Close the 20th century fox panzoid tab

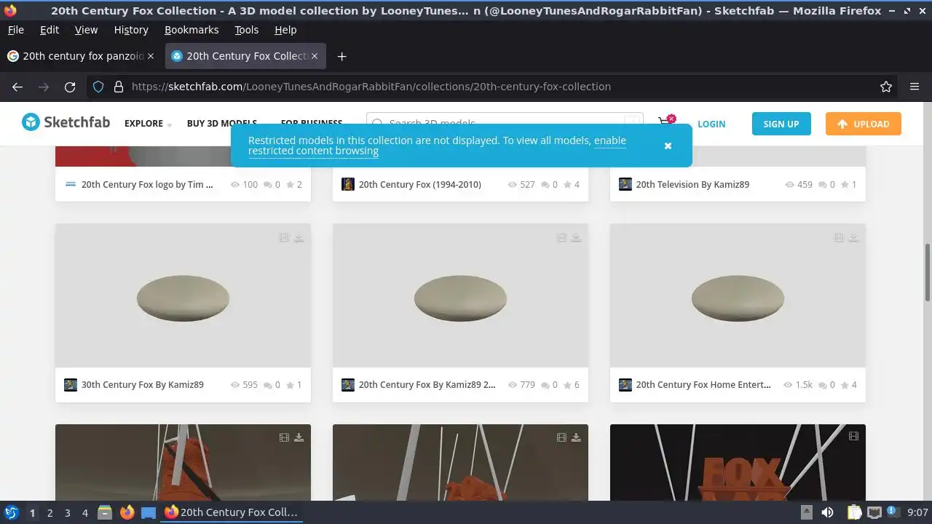tap(151, 56)
